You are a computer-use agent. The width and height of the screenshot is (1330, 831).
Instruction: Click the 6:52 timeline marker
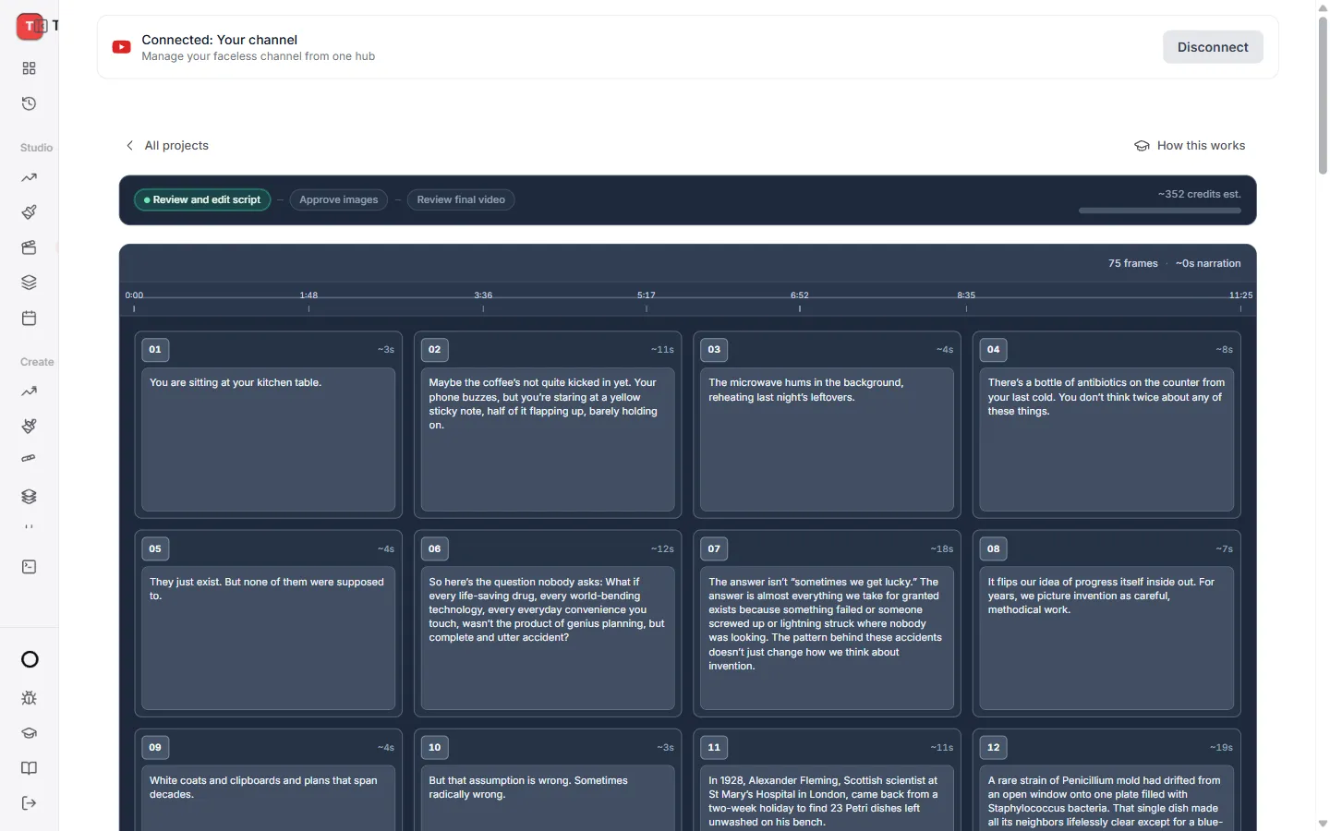coord(800,295)
